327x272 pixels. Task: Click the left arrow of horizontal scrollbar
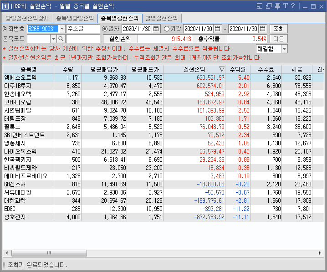(x=7, y=253)
